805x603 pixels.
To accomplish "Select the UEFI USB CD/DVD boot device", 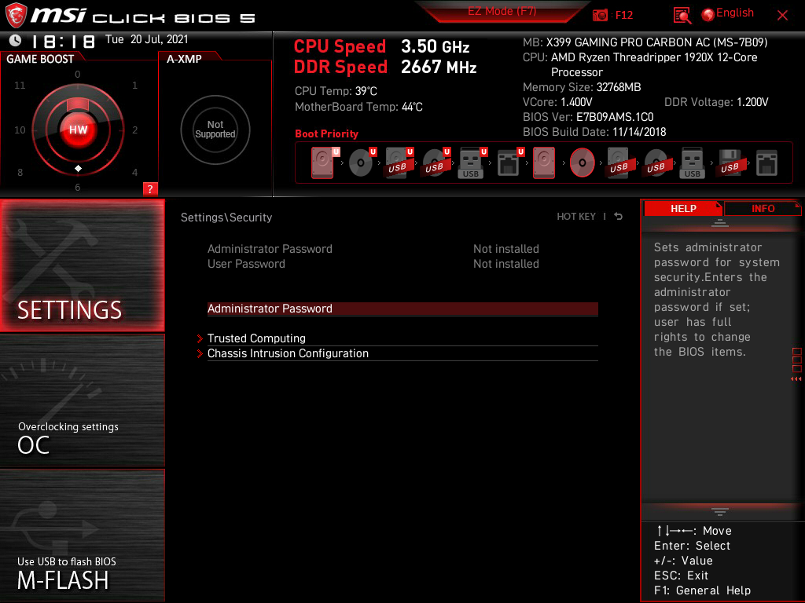I will (x=436, y=163).
